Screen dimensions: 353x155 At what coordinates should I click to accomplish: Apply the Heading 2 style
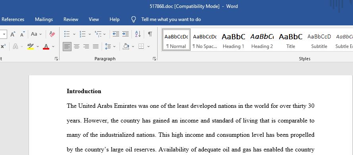point(262,40)
